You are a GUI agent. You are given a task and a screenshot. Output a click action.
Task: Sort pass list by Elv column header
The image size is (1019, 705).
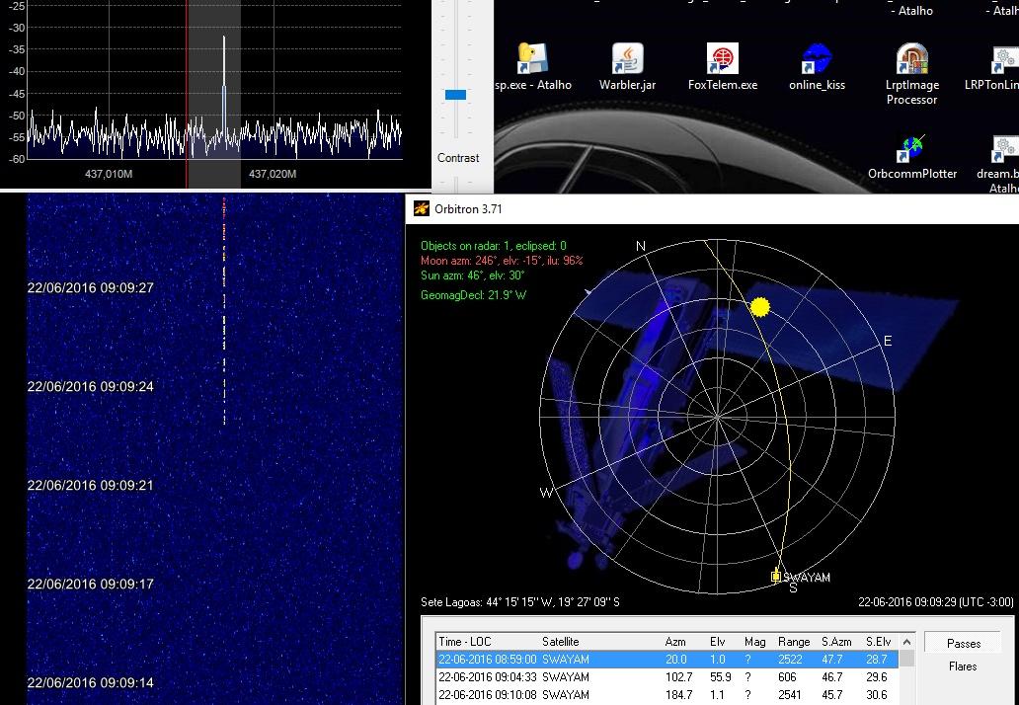click(718, 642)
